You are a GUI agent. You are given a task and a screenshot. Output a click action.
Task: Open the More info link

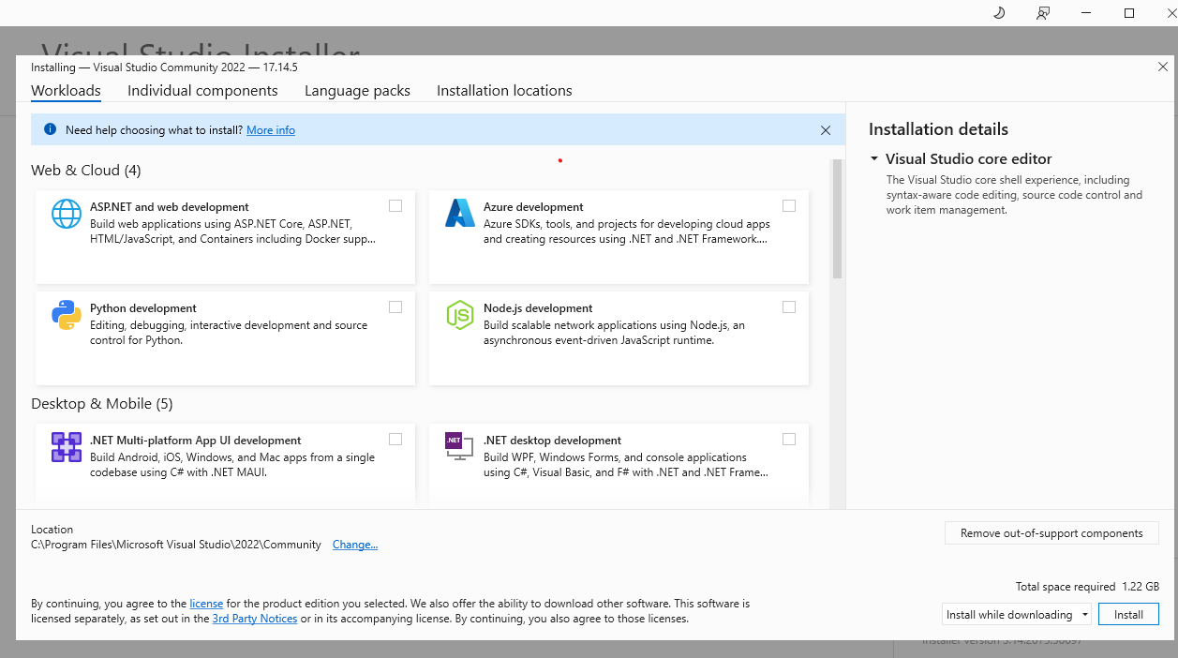point(271,130)
